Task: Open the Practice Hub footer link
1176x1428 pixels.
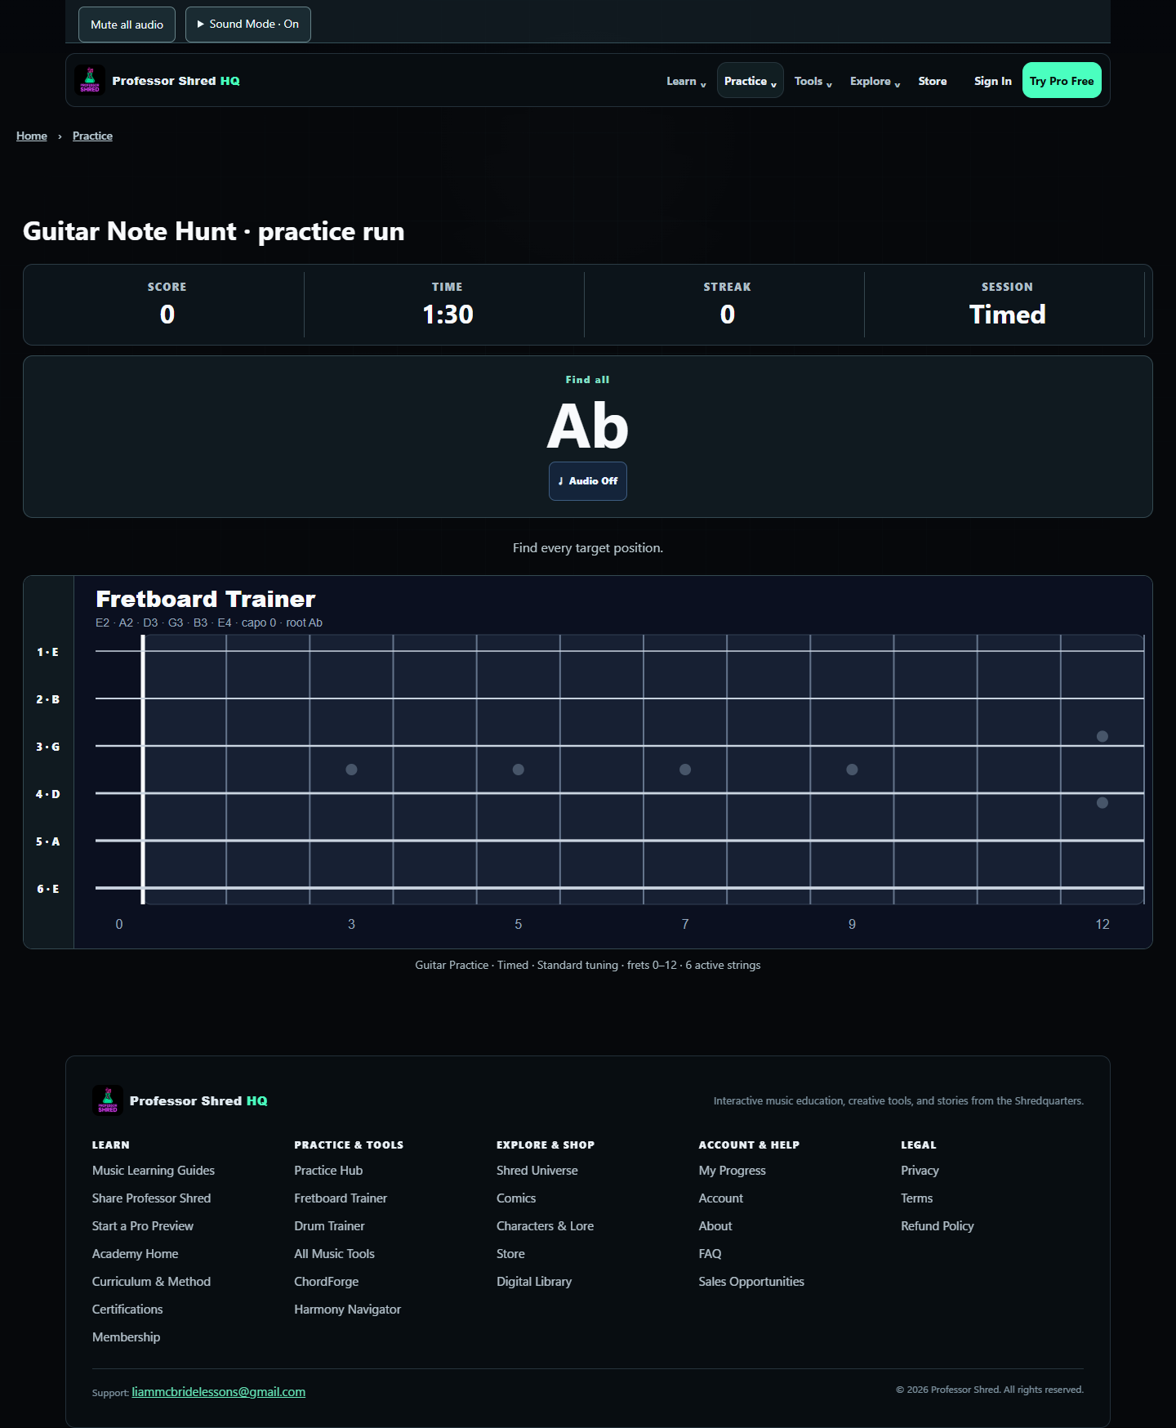Action: point(328,1171)
